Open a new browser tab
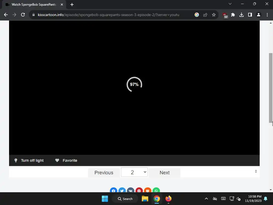The width and height of the screenshot is (273, 205). pyautogui.click(x=72, y=5)
